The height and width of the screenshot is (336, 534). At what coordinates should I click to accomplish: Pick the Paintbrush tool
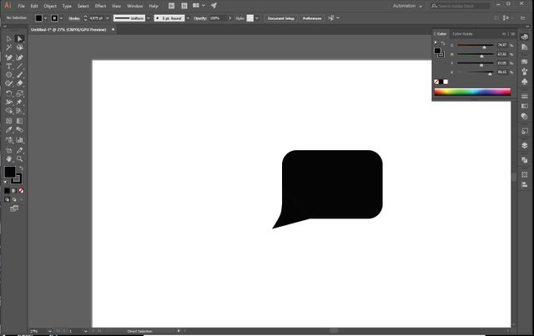click(x=19, y=75)
